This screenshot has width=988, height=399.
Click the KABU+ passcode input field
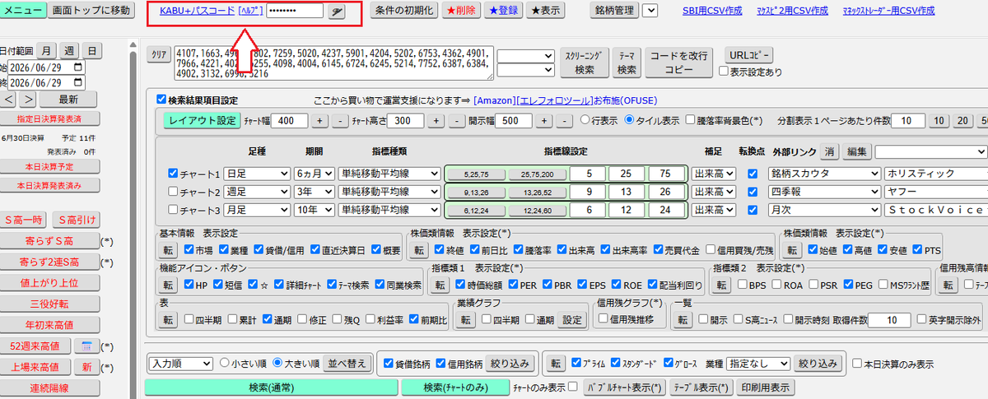point(295,12)
